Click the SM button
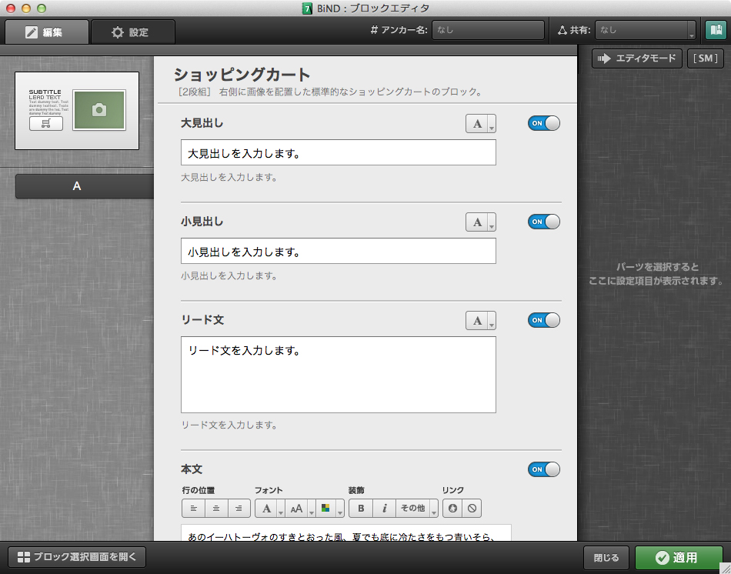The height and width of the screenshot is (574, 731). (706, 58)
